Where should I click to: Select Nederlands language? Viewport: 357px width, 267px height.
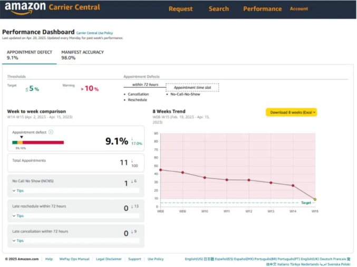tap(310, 264)
